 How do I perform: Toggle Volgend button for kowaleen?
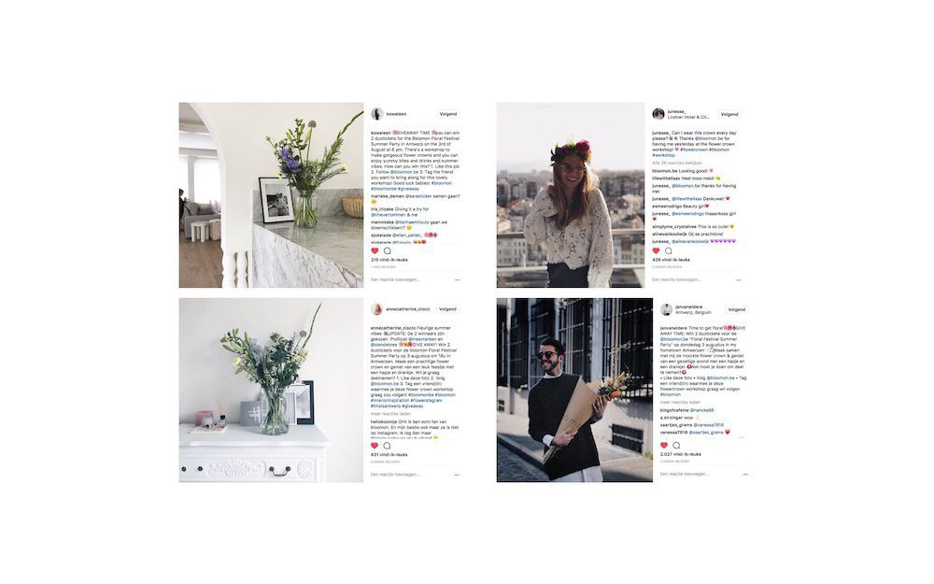pos(448,114)
